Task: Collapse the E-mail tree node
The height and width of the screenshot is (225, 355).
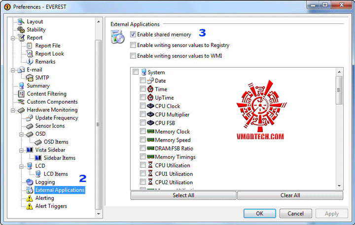Action: coord(13,70)
